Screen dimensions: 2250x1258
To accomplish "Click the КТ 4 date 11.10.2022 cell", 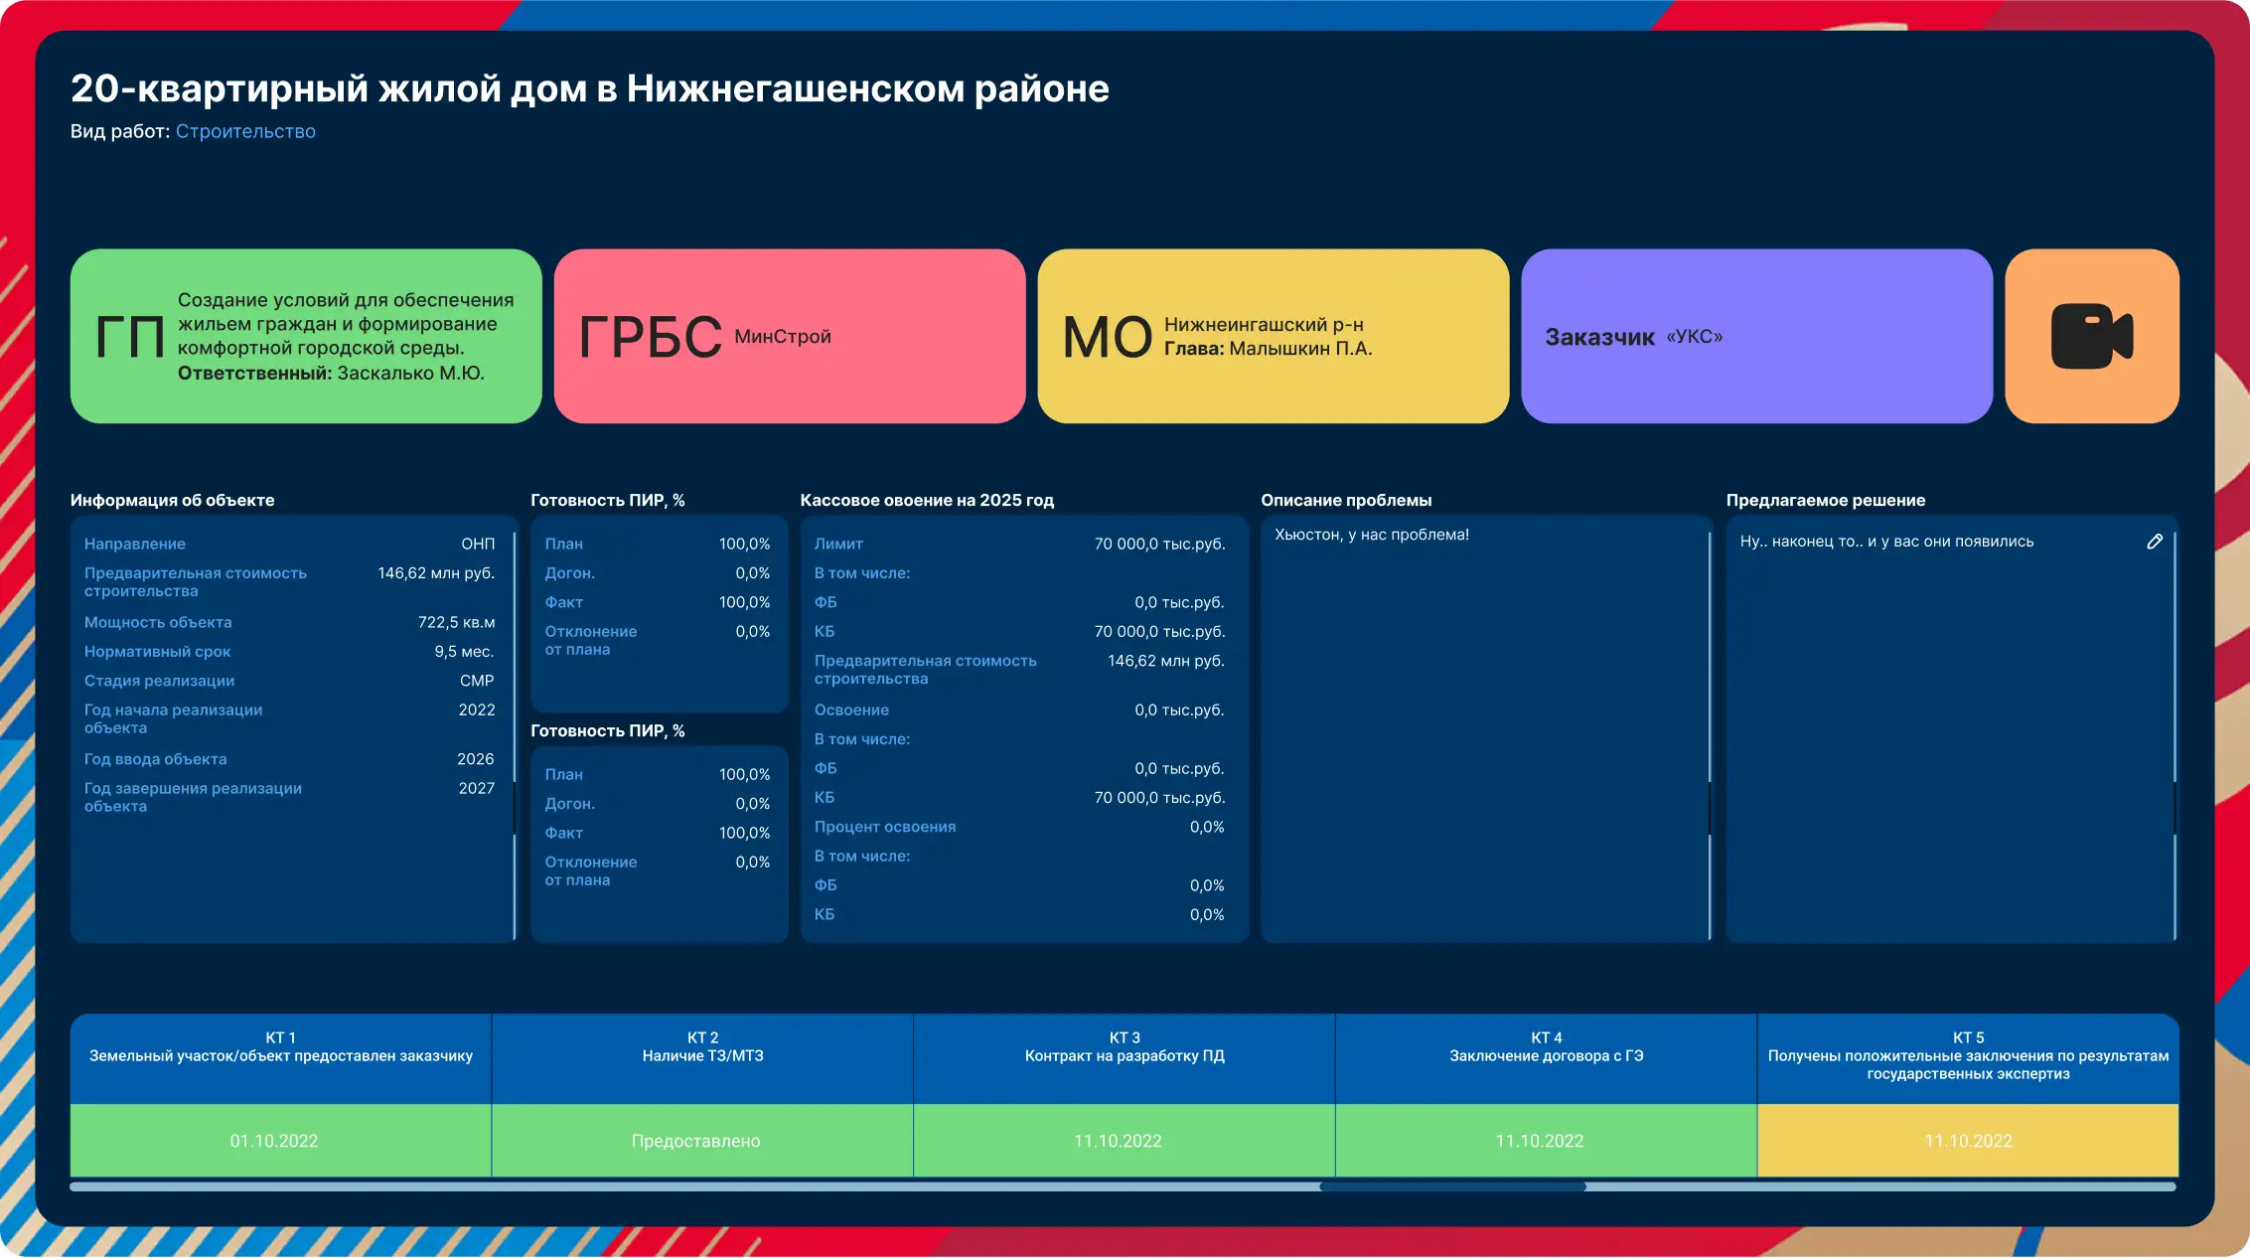I will pyautogui.click(x=1546, y=1141).
